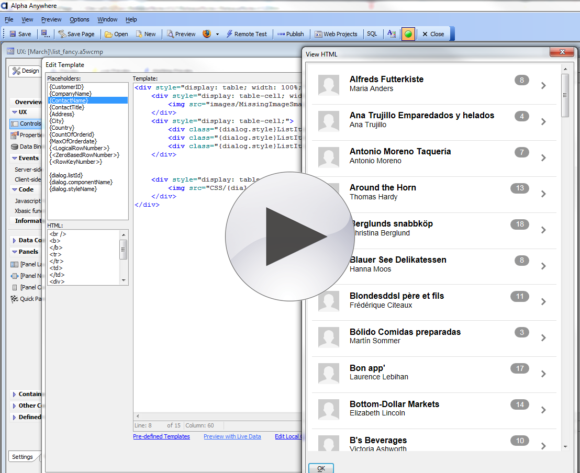
Task: Select the Data Binding item icon
Action: (x=15, y=147)
